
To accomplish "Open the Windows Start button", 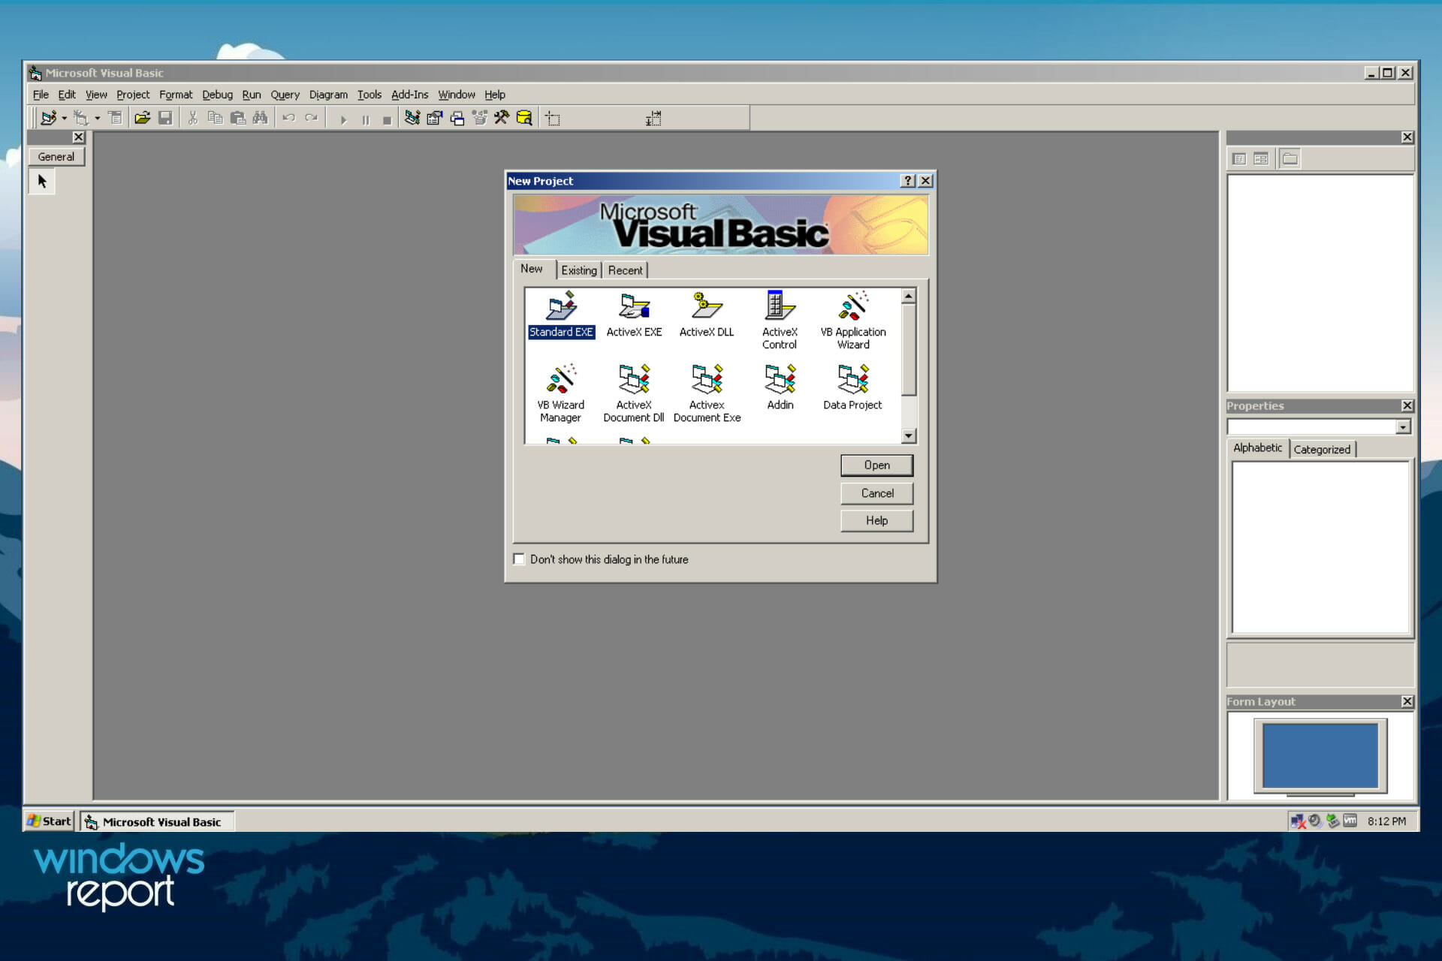I will [50, 821].
